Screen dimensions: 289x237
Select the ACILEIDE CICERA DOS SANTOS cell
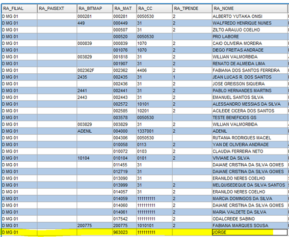click(x=250, y=111)
